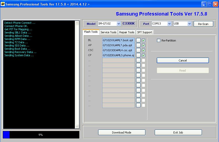Click the 'Sending SBL1 Data ...' log line

(18, 32)
